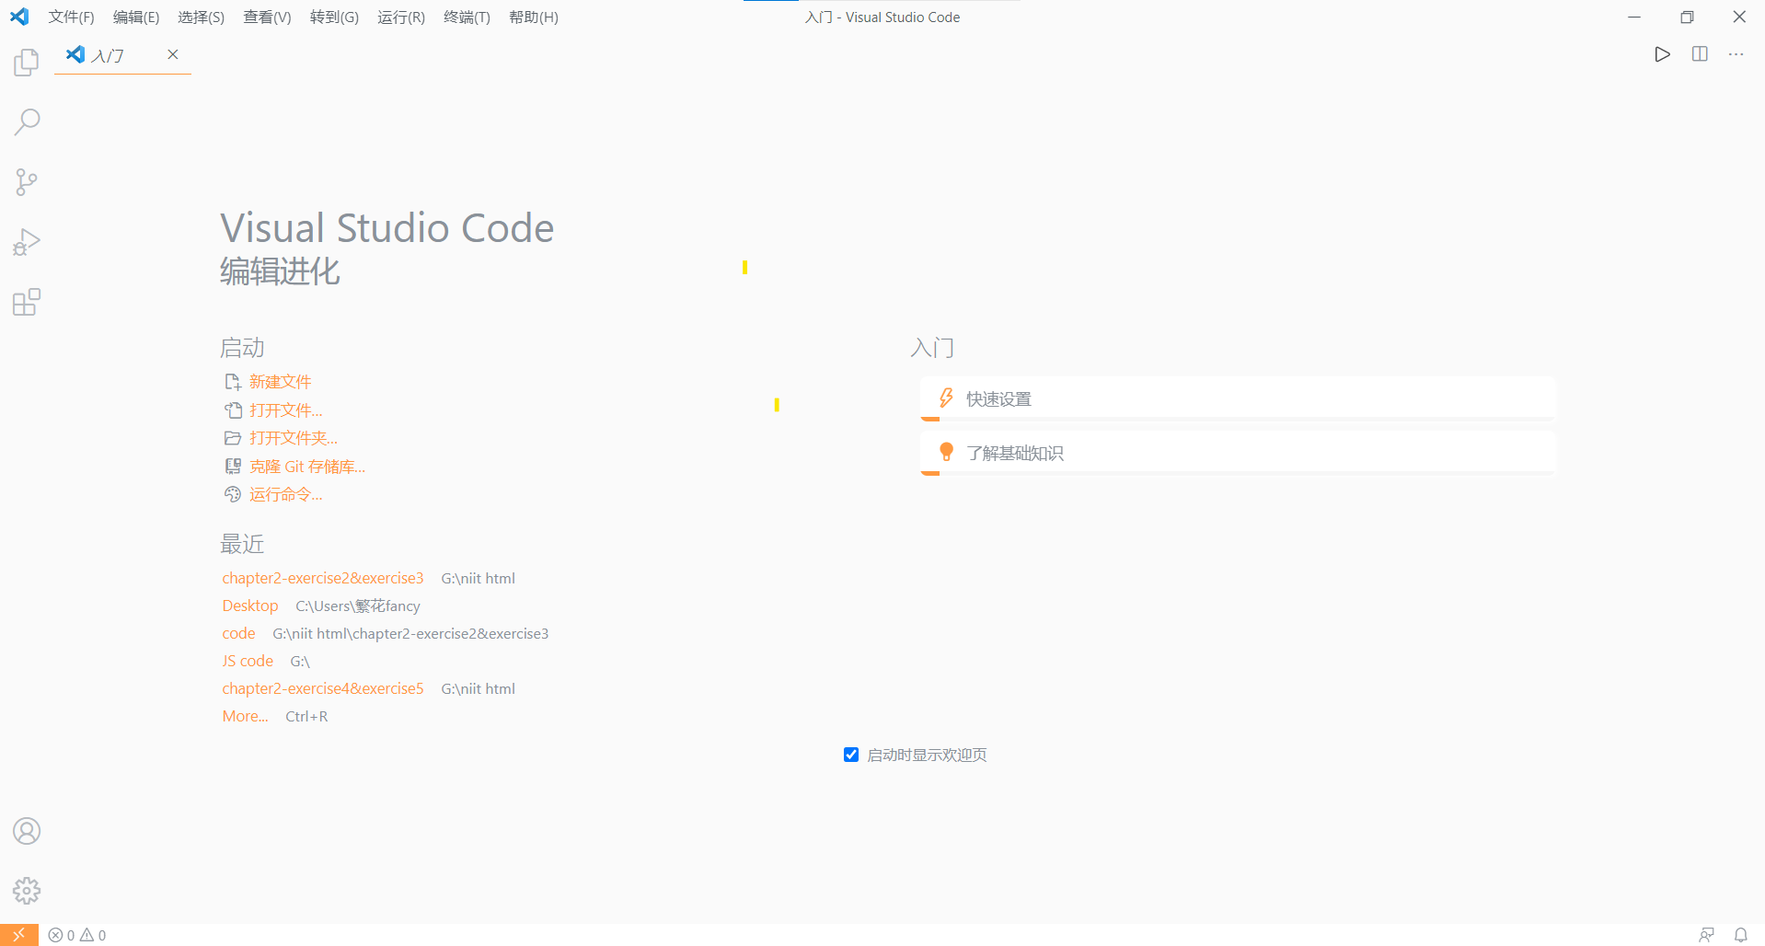
Task: Toggle the 启动时显示欢迎页 checkbox
Action: point(851,755)
